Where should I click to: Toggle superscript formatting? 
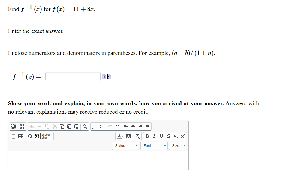point(183,136)
